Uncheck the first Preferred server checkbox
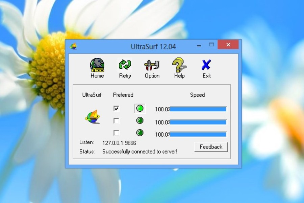This screenshot has width=304, height=203. coord(116,109)
